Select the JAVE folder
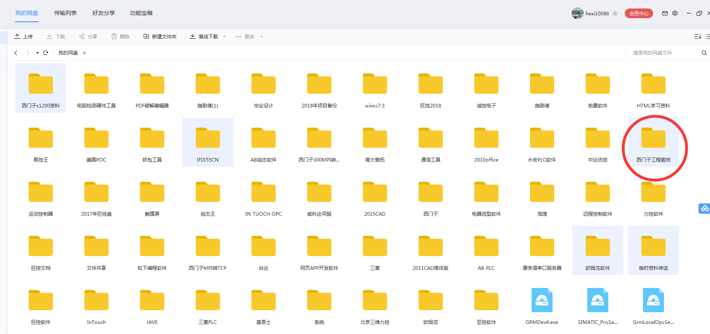The height and width of the screenshot is (334, 710). [x=152, y=305]
